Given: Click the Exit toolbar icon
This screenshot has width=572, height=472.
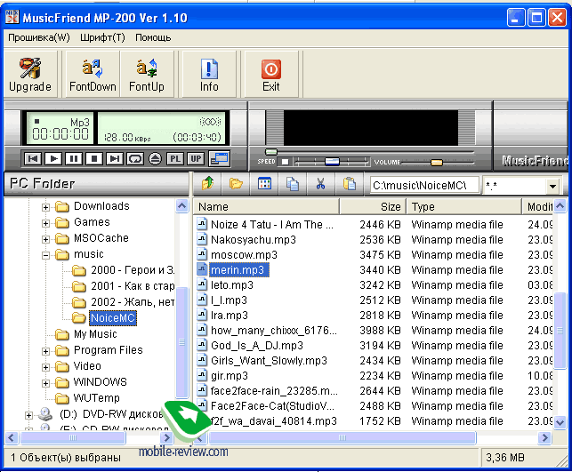Looking at the screenshot, I should tap(271, 75).
